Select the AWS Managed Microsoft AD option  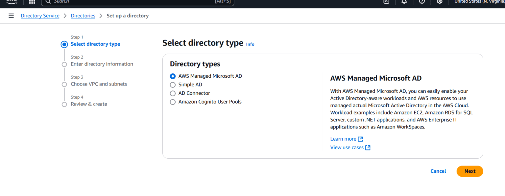pos(173,76)
